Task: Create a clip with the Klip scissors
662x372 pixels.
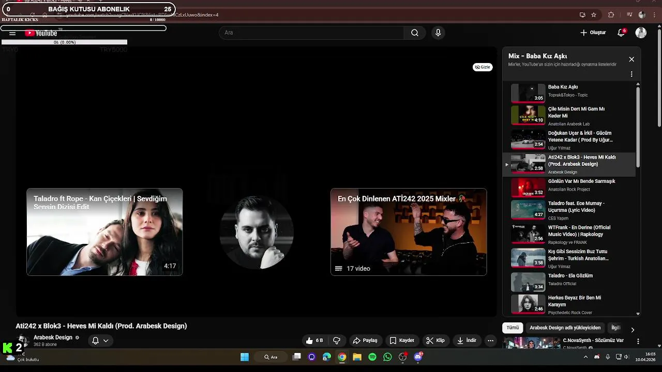Action: point(435,340)
